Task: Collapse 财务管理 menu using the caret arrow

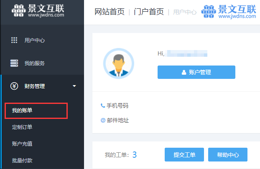Action: tap(74, 86)
